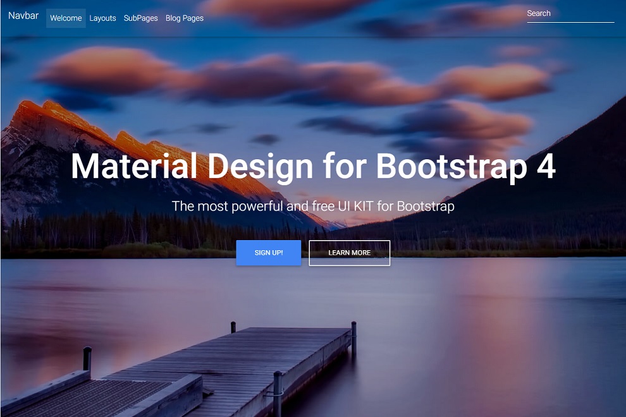Click the outlined LEARN MORE button
The width and height of the screenshot is (626, 417).
tap(349, 253)
